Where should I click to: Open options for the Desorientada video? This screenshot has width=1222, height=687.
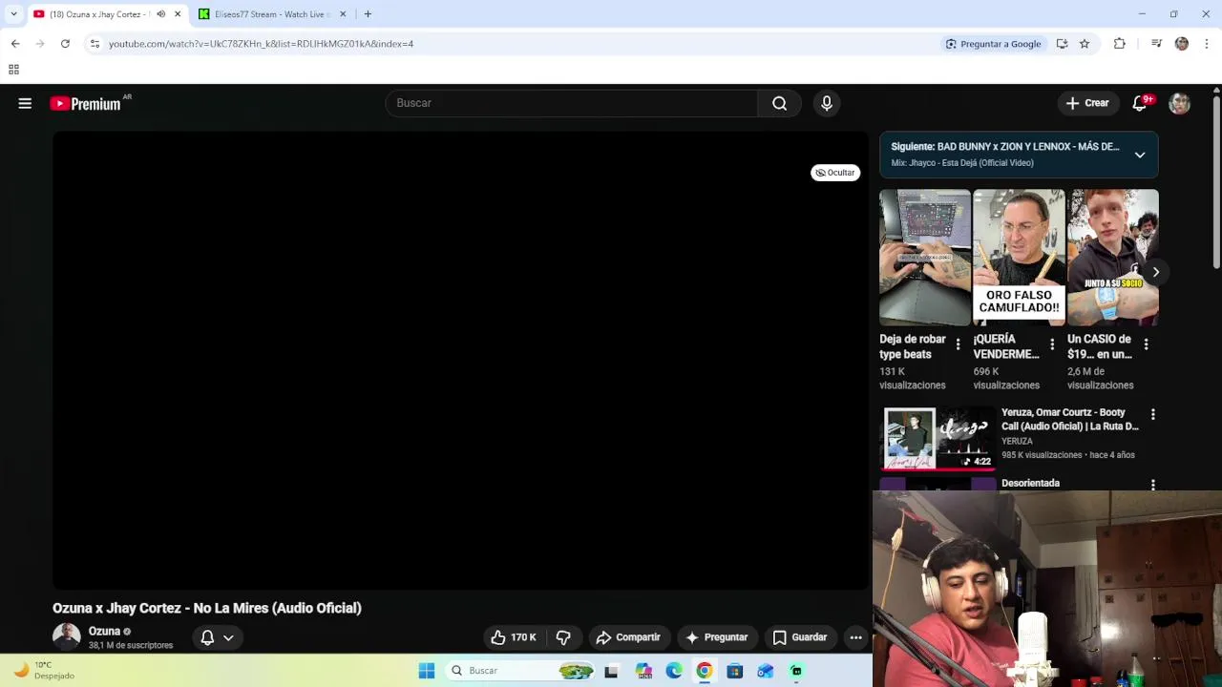pos(1152,485)
